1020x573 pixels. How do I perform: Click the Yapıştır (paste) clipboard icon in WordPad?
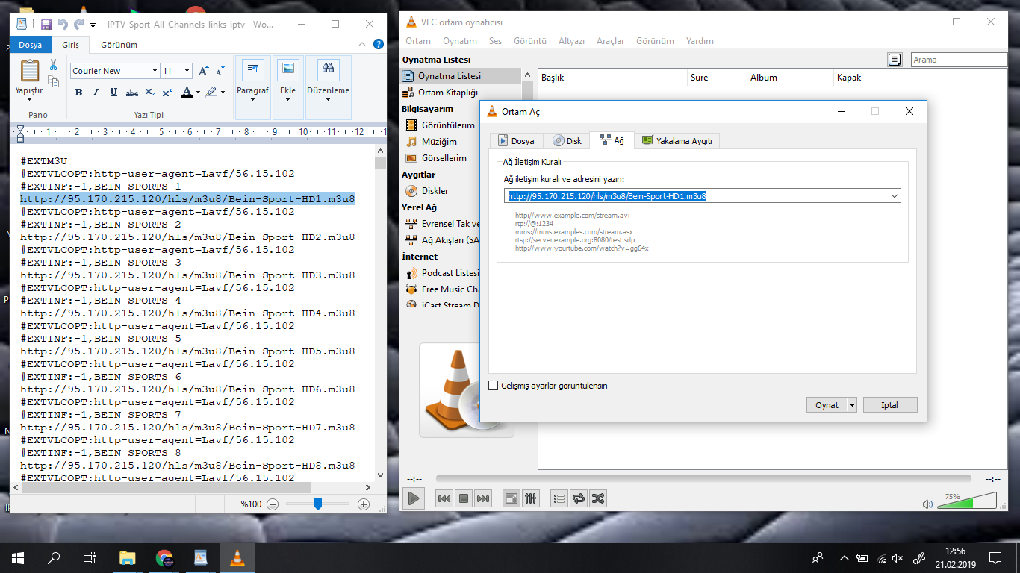pyautogui.click(x=30, y=70)
